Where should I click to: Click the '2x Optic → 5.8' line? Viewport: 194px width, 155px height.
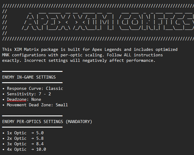tap(23, 138)
